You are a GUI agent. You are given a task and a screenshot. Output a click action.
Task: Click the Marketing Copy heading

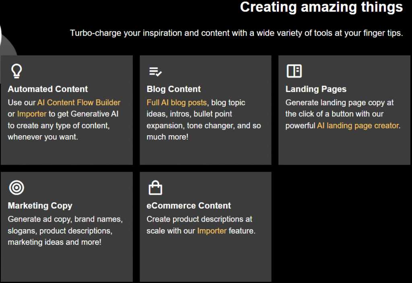pos(40,206)
